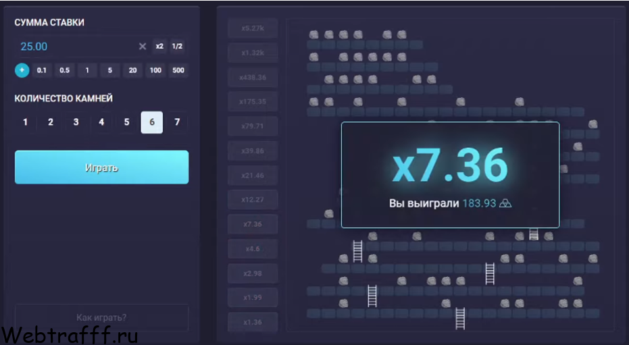
Task: Open the Как играть? help link
Action: click(101, 318)
